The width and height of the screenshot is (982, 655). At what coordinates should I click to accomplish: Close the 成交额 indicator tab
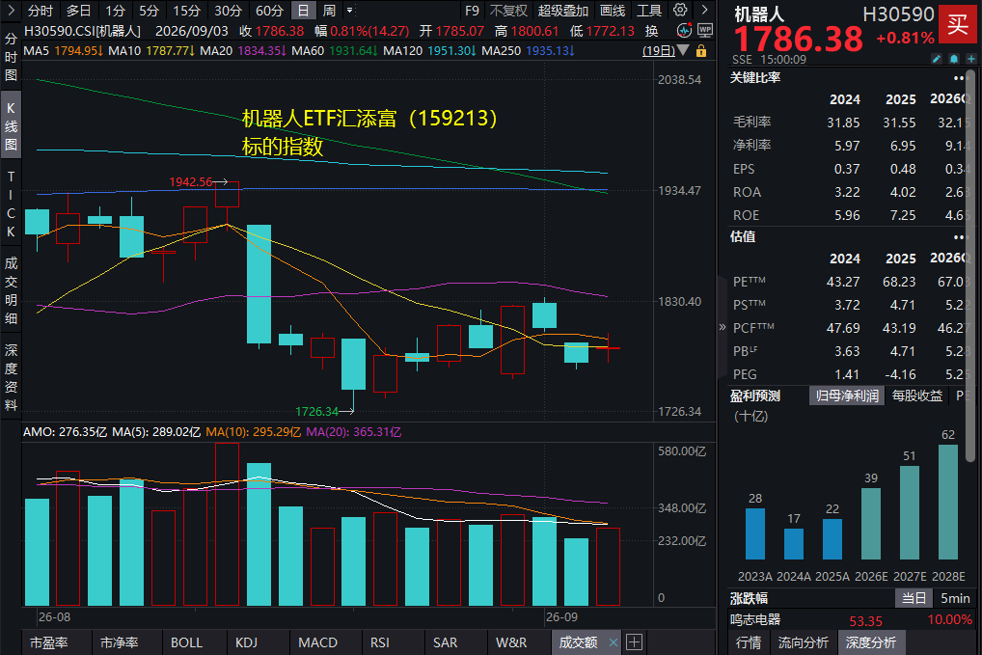point(614,642)
